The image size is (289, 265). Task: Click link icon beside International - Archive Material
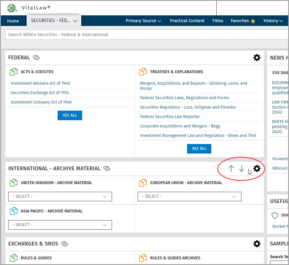107,169
